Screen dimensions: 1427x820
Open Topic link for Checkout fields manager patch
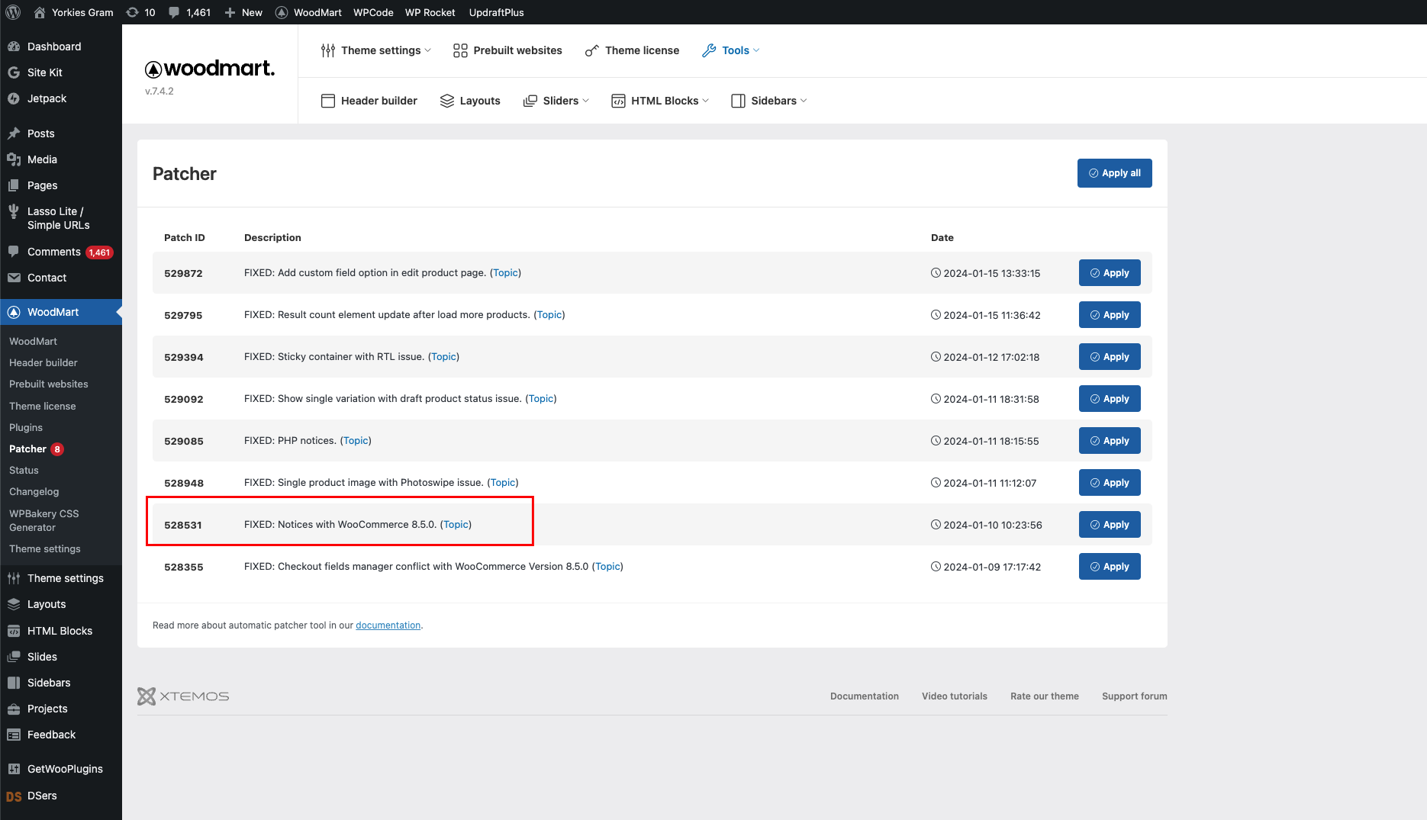tap(607, 567)
